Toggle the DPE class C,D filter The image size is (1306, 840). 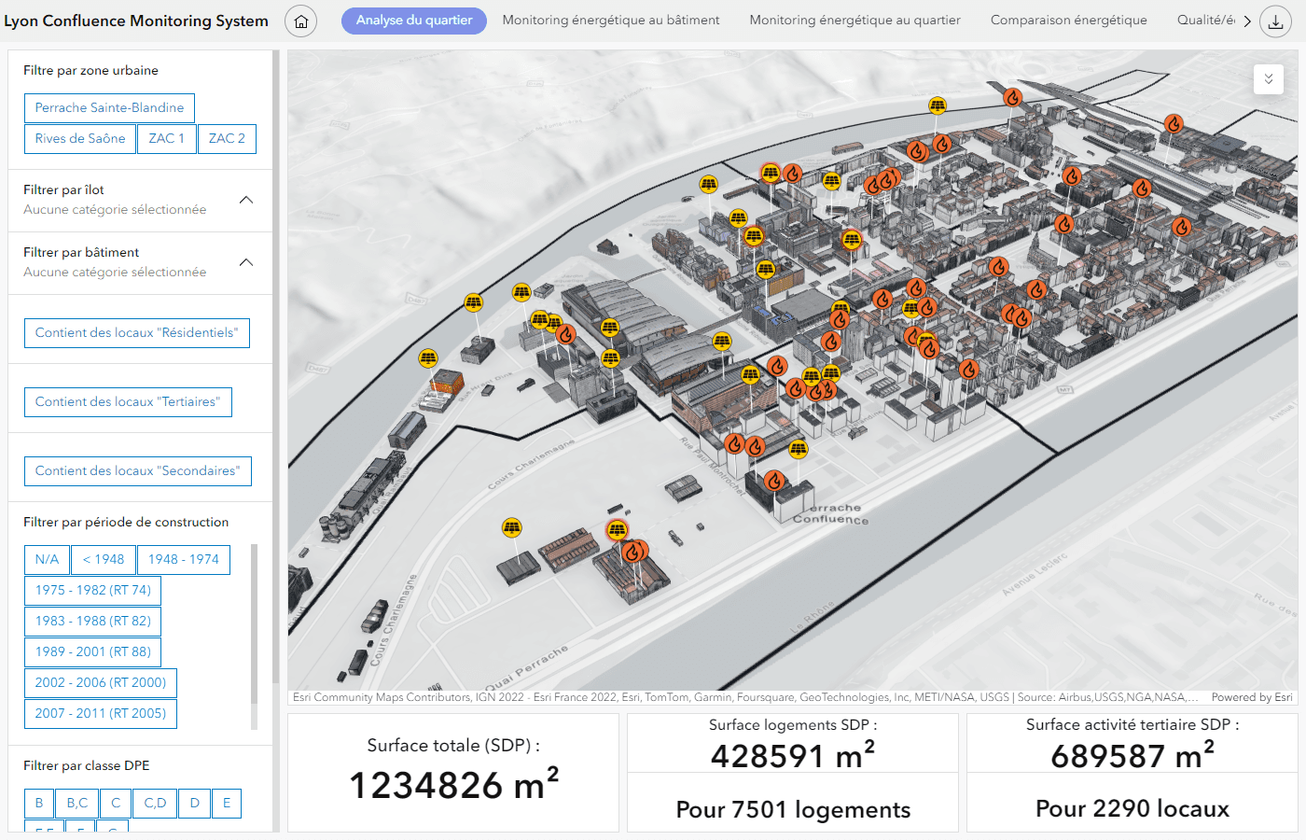tap(156, 803)
